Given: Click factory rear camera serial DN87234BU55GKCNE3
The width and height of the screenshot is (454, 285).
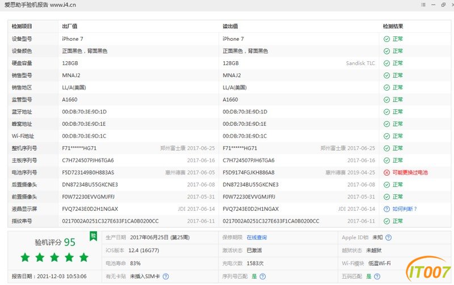Looking at the screenshot, I should click(90, 185).
